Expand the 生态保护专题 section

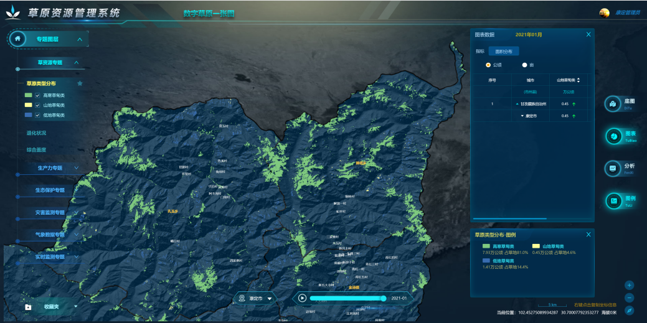[50, 190]
